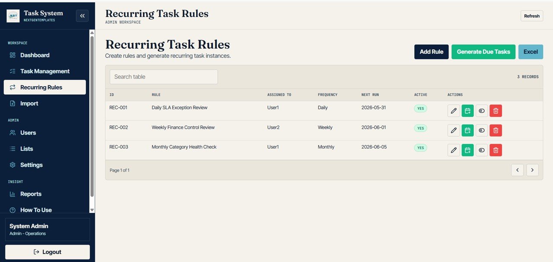Collapse the sidebar with the double-chevron button
Image resolution: width=553 pixels, height=262 pixels.
point(82,16)
